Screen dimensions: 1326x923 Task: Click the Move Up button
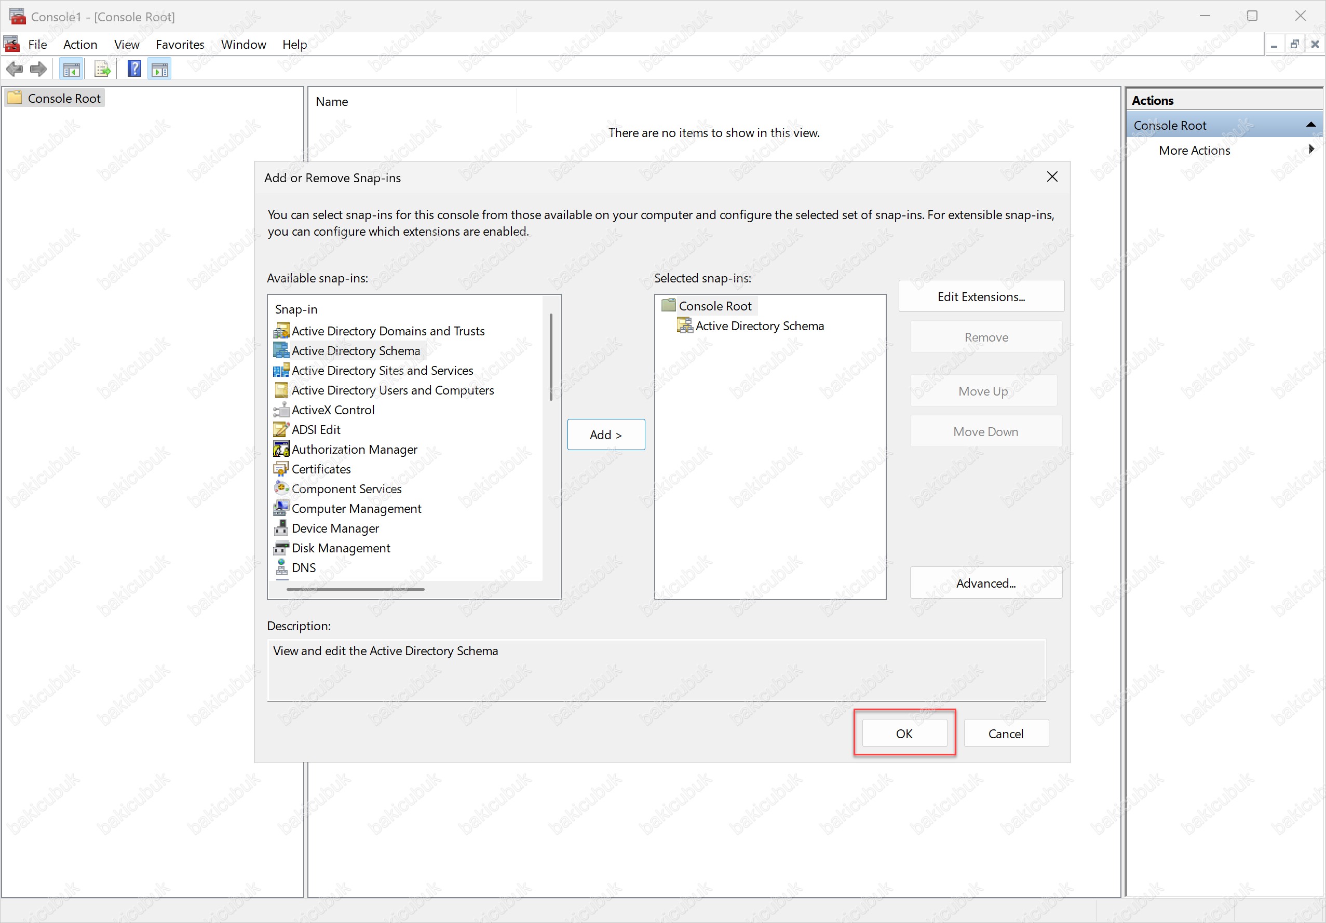click(x=983, y=391)
